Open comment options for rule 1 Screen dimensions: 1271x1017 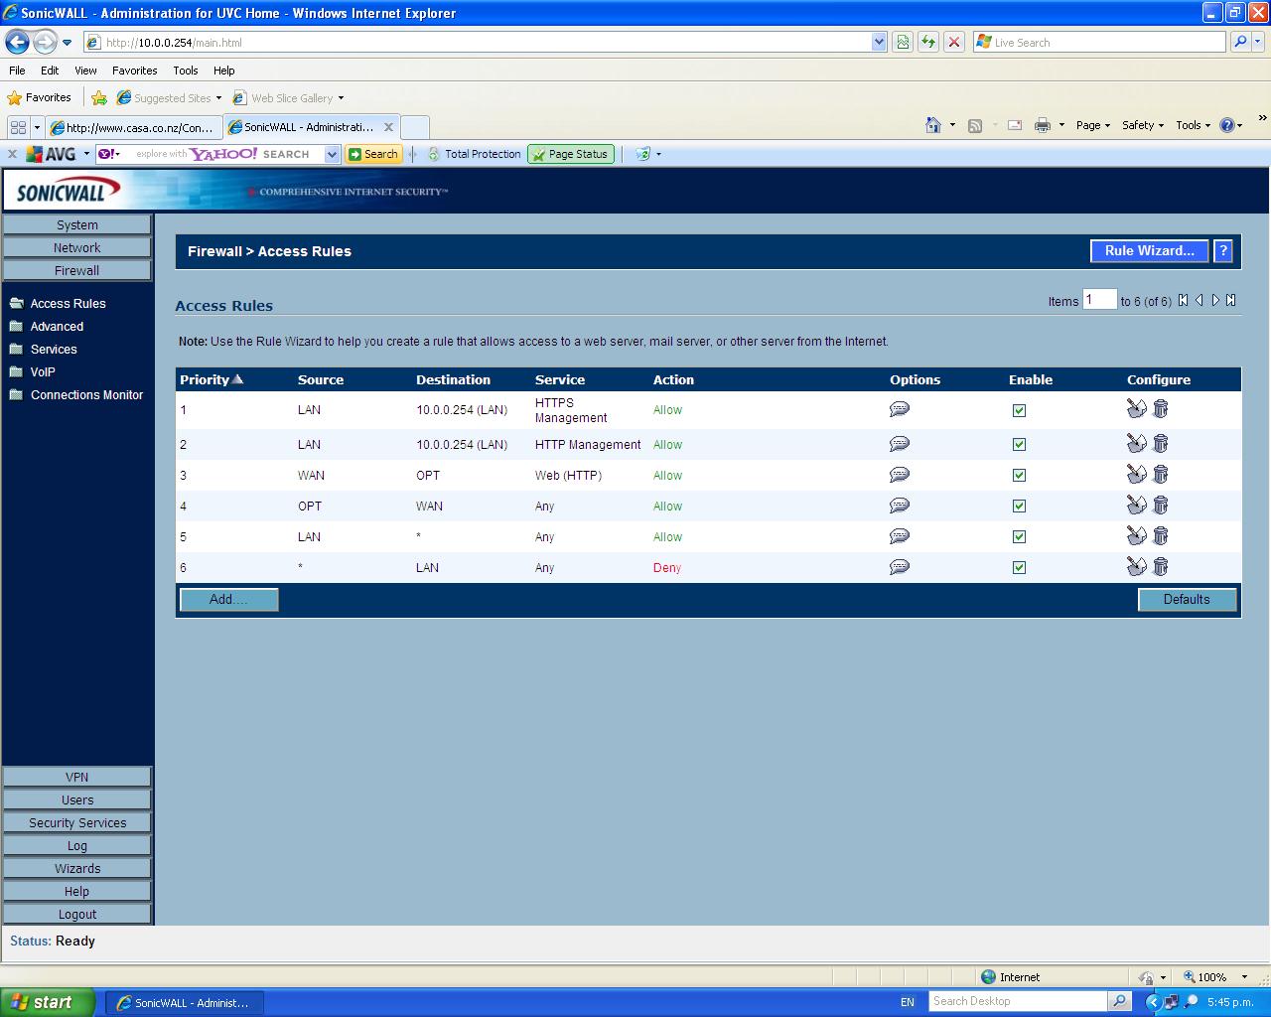pyautogui.click(x=900, y=409)
